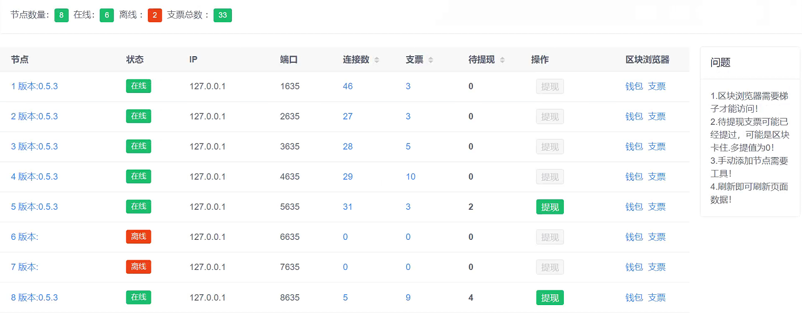Click sort arrows beside 待提现 header
Viewport: 802px width, 313px height.
click(x=502, y=60)
